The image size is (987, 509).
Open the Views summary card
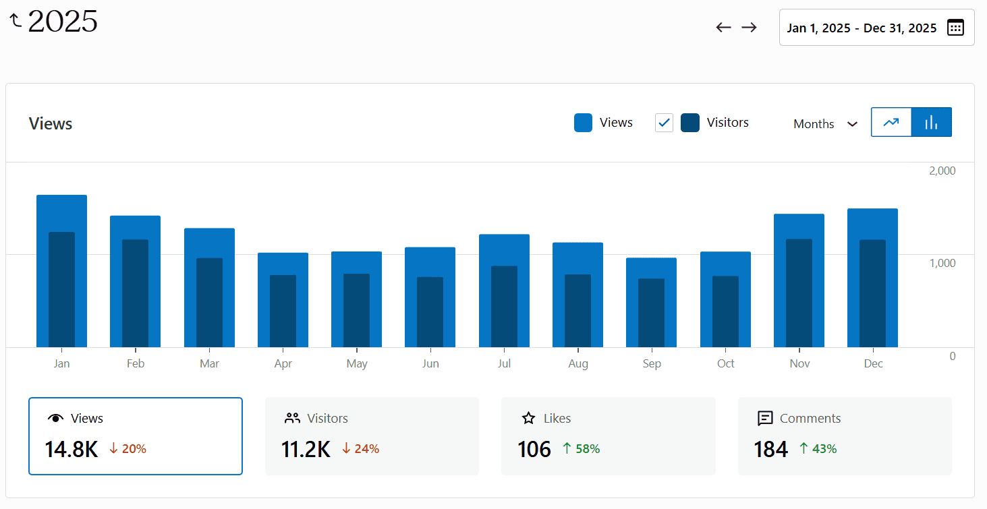tap(135, 435)
